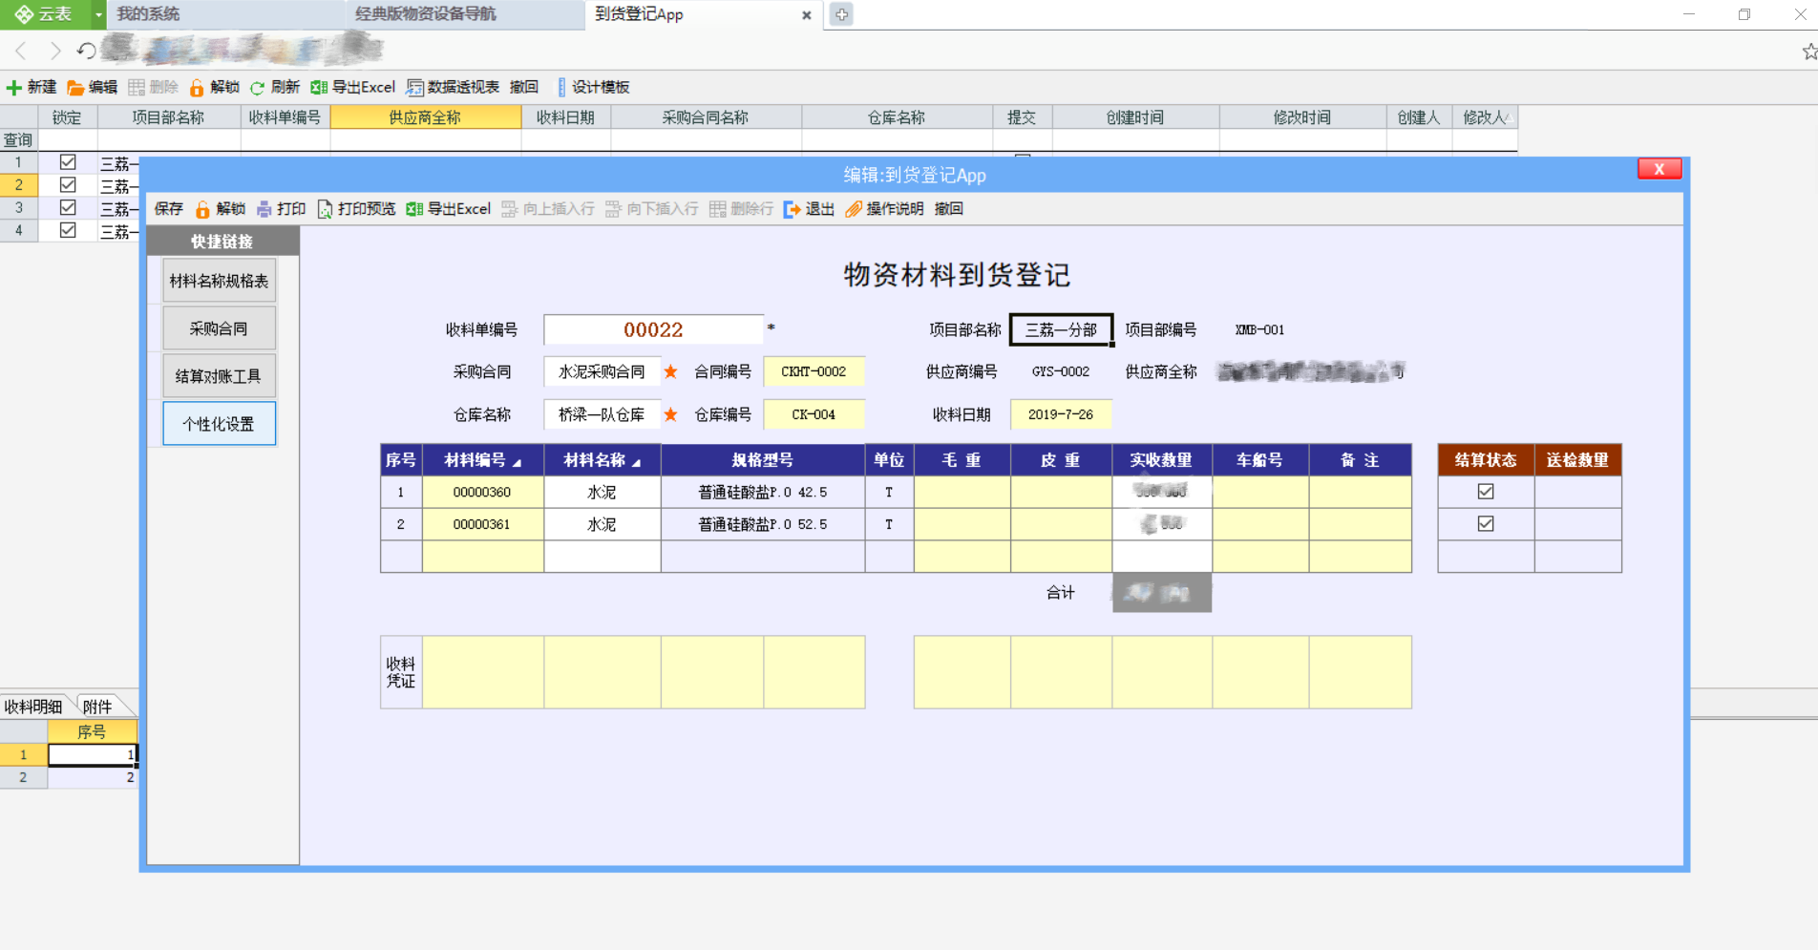Open 数据透视表 pivot table tool
The height and width of the screenshot is (950, 1818).
tap(455, 87)
